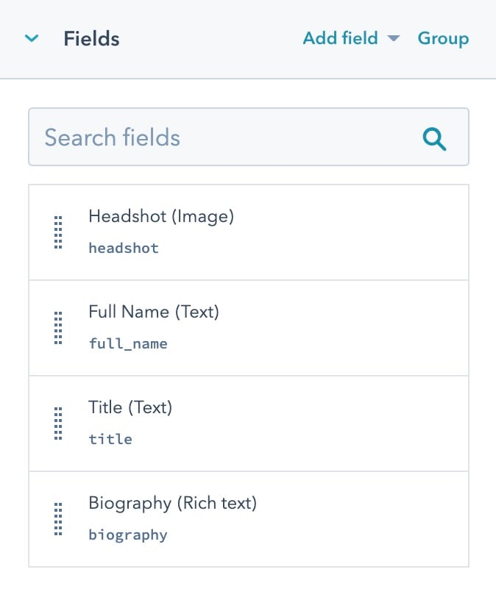Image resolution: width=496 pixels, height=597 pixels.
Task: Click the drag handle beside Full Name field
Action: coord(58,328)
